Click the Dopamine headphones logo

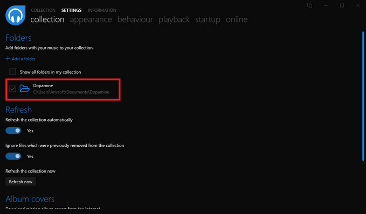16,15
